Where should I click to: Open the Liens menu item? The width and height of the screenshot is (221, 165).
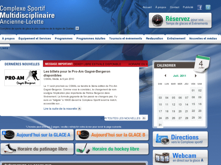tap(4, 48)
